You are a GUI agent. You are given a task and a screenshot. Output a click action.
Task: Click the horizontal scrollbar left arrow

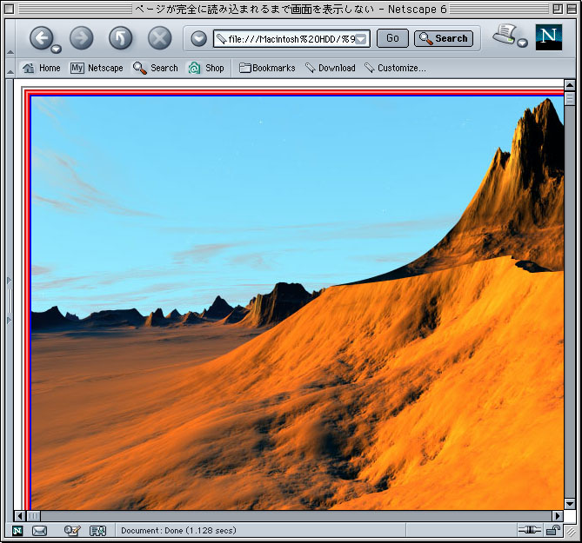point(20,516)
